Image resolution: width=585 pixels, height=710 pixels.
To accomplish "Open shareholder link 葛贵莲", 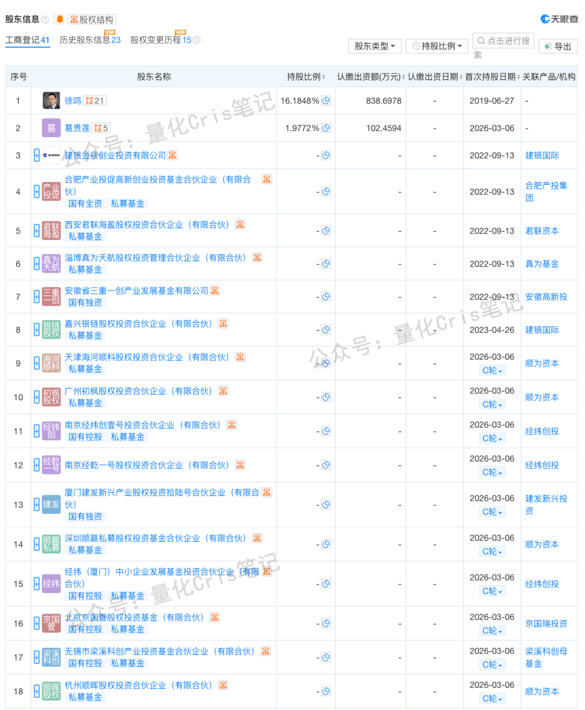I will (77, 128).
